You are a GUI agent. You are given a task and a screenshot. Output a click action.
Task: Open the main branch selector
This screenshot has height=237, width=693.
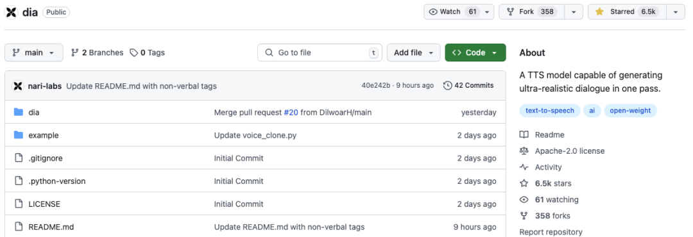[x=33, y=53]
